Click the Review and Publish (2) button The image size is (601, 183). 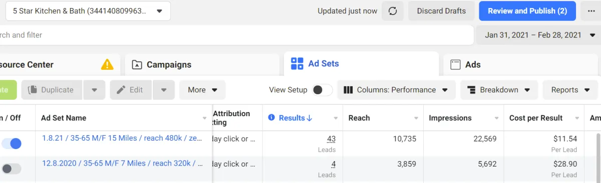click(527, 11)
